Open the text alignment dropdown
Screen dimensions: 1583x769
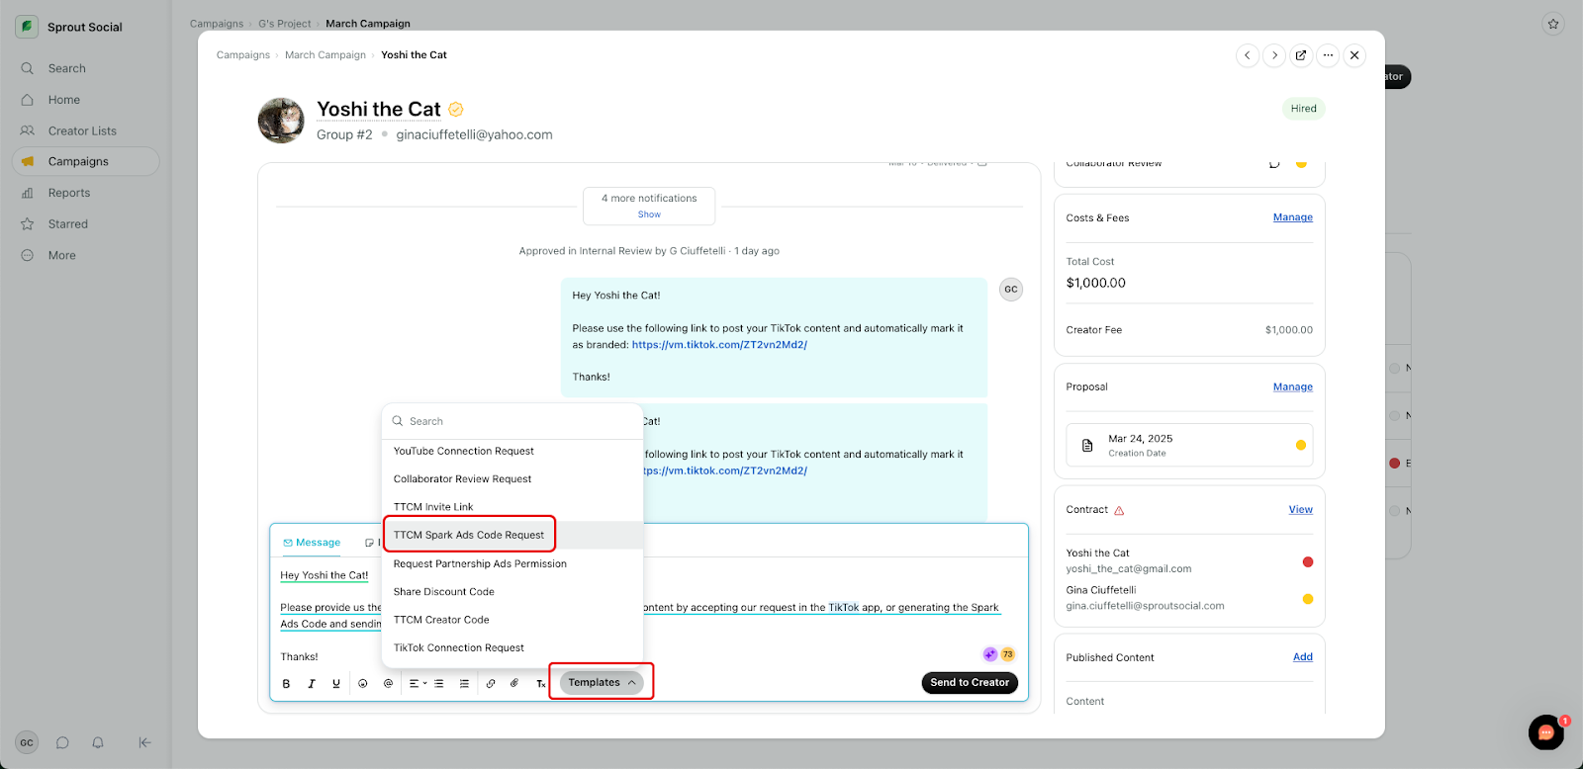point(418,683)
